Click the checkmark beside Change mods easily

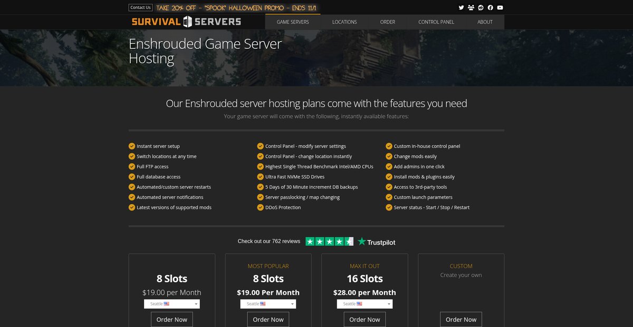click(x=389, y=156)
